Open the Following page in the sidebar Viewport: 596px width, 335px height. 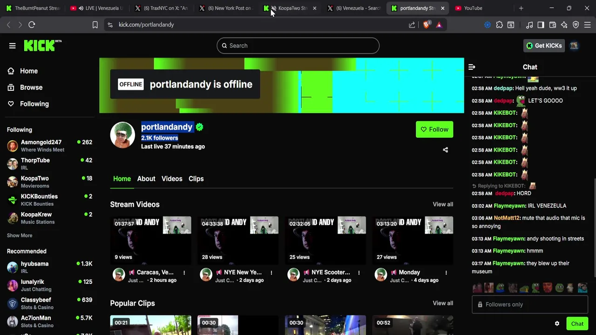34,104
